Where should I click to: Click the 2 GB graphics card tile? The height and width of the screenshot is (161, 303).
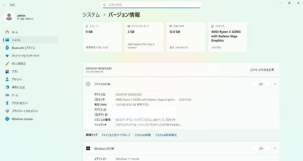pos(144,37)
